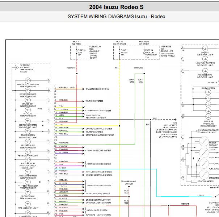This screenshot has height=217, width=219.
Task: Click the speedometer gauge dial
Action: (x=204, y=175)
